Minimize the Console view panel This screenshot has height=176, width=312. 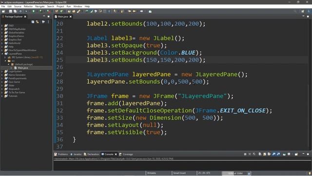[x=303, y=154]
